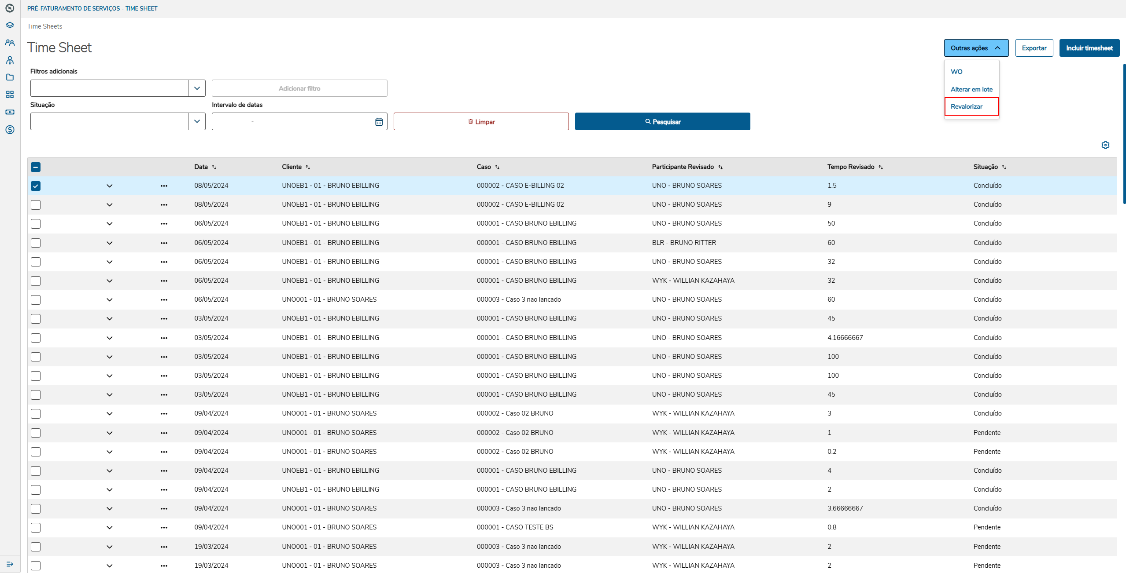Viewport: 1126px width, 573px height.
Task: Open the people group sidebar icon
Action: [10, 43]
